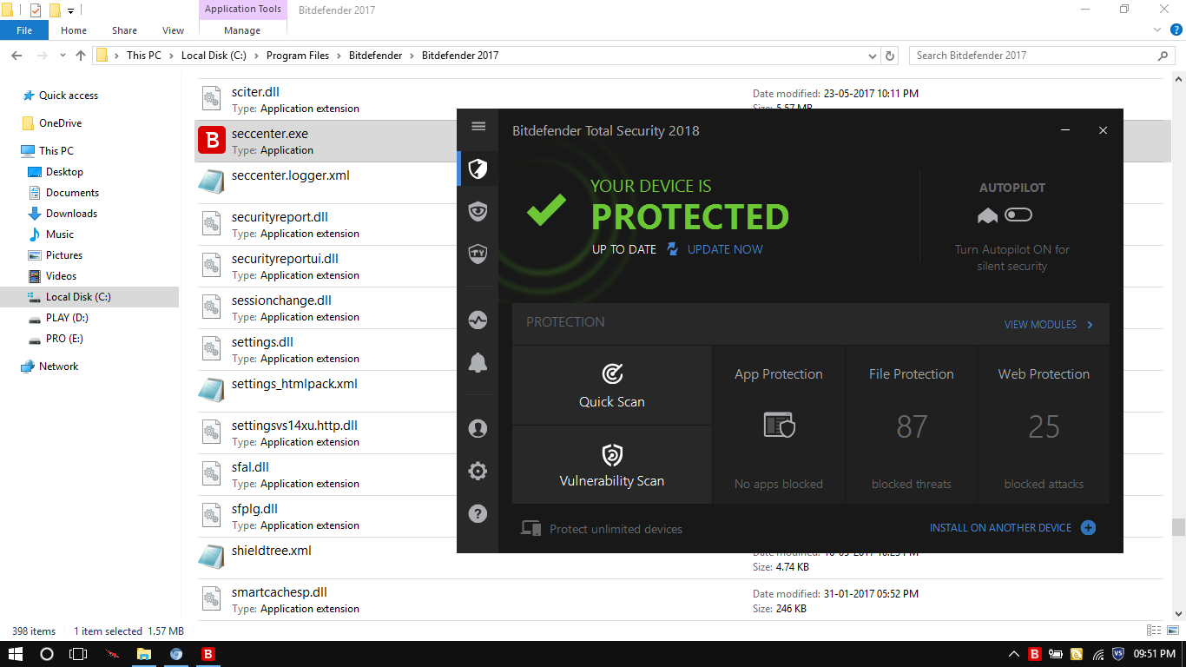Open the Bitdefender account icon
Screen dimensions: 1186x667
click(478, 428)
